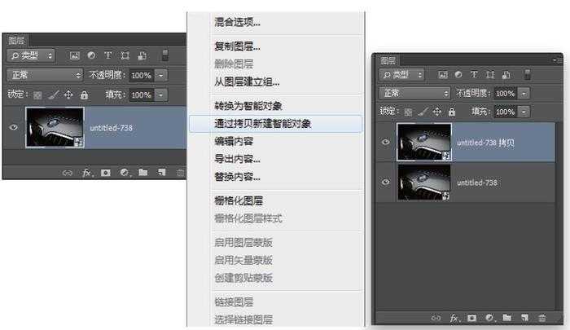
Task: Hide untitled-738 layer in left panel
Action: coord(14,127)
